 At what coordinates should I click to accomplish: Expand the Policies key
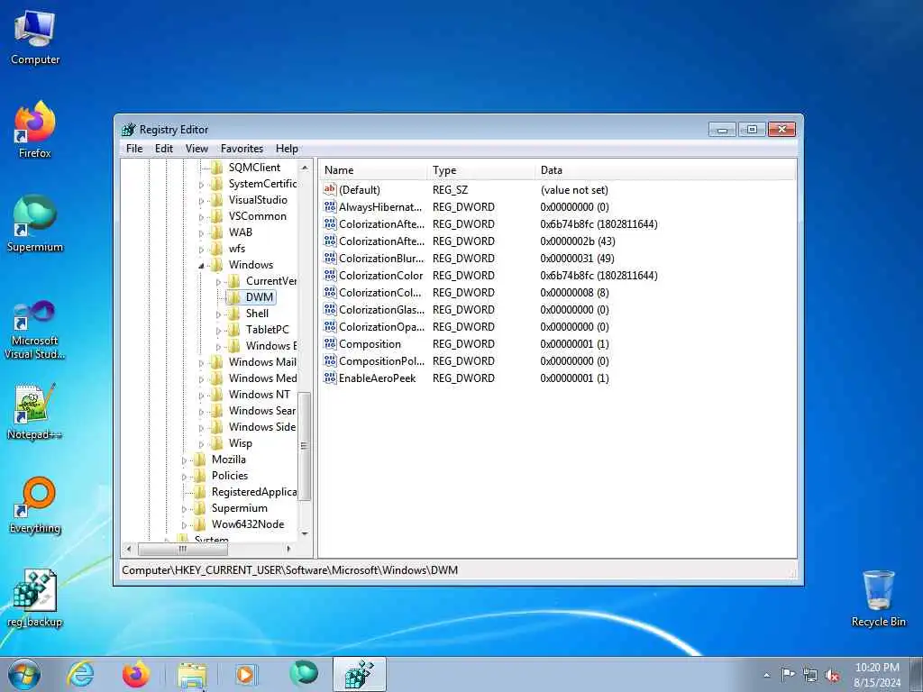(x=184, y=477)
